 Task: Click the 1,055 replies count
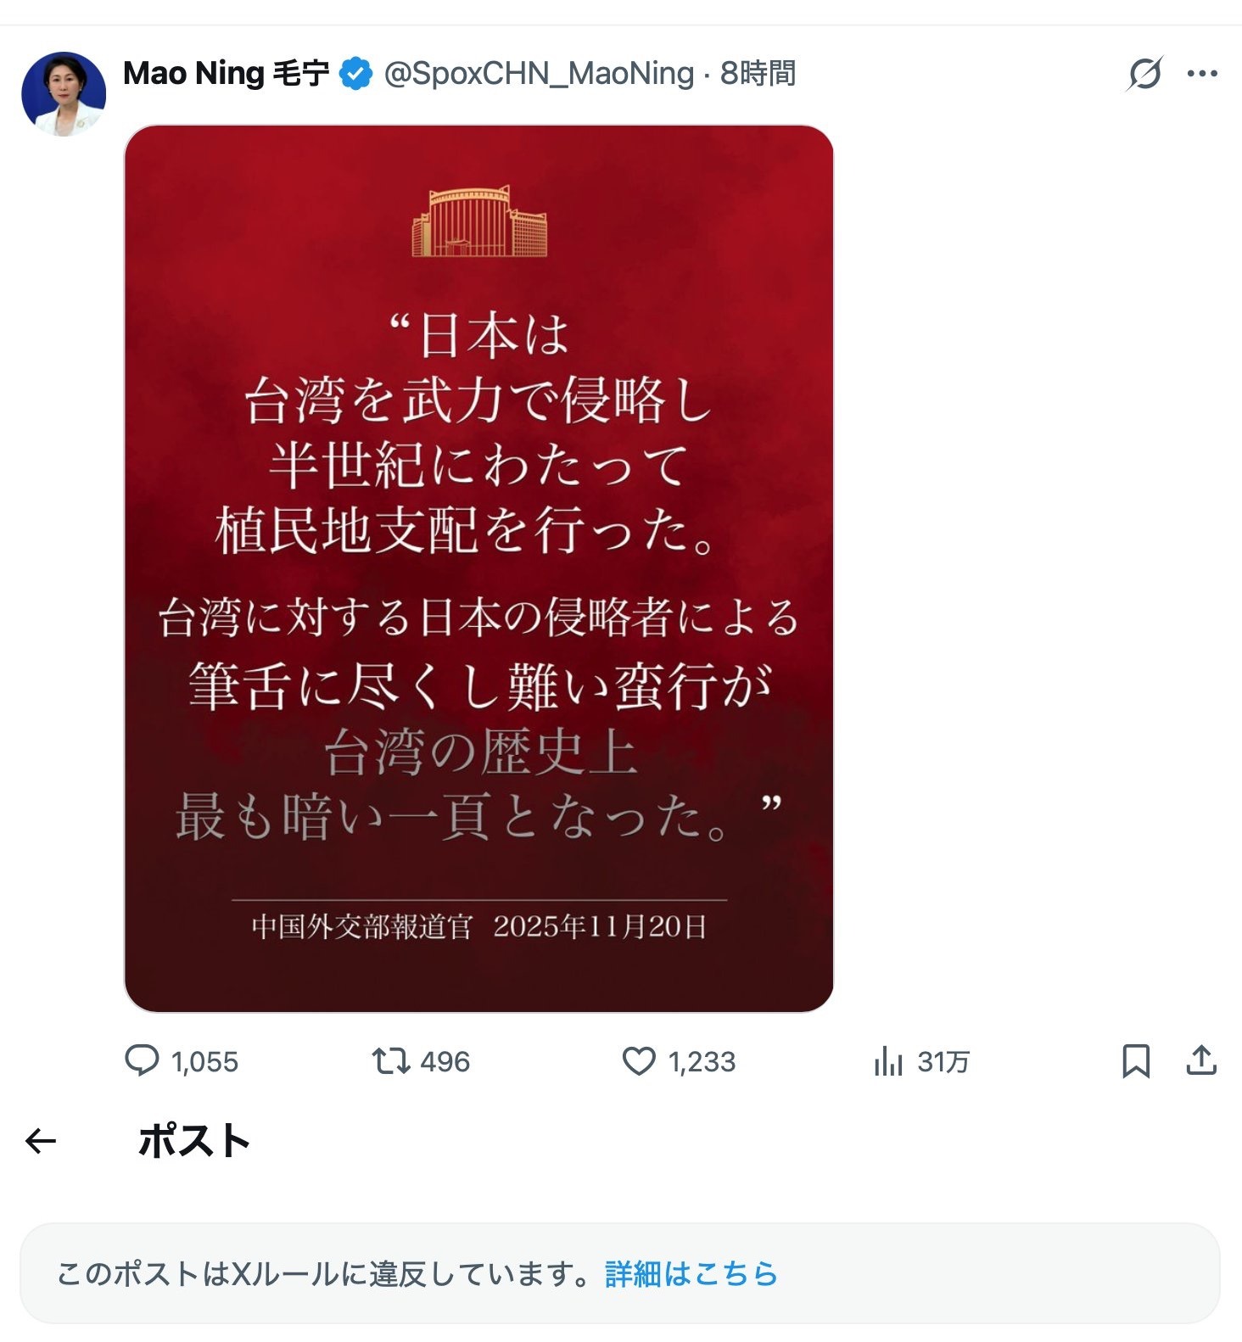(x=204, y=1062)
